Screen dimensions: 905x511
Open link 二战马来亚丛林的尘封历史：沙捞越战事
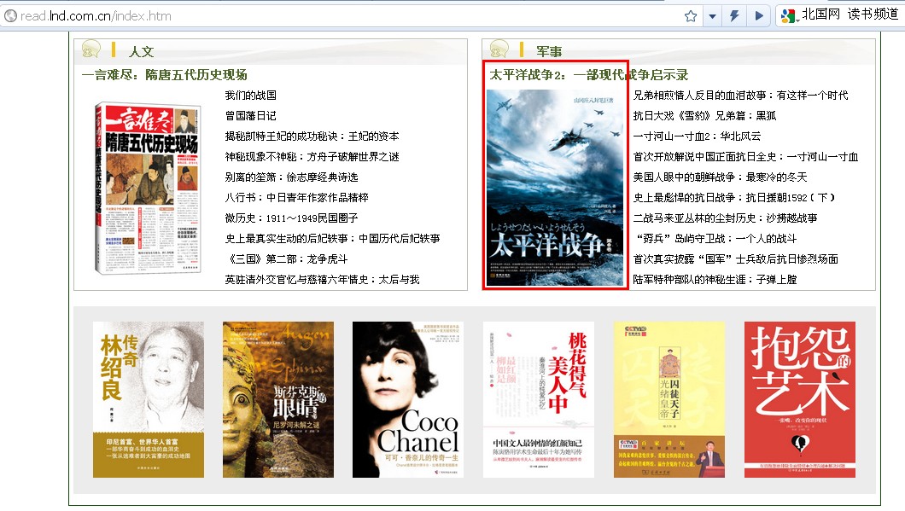726,218
